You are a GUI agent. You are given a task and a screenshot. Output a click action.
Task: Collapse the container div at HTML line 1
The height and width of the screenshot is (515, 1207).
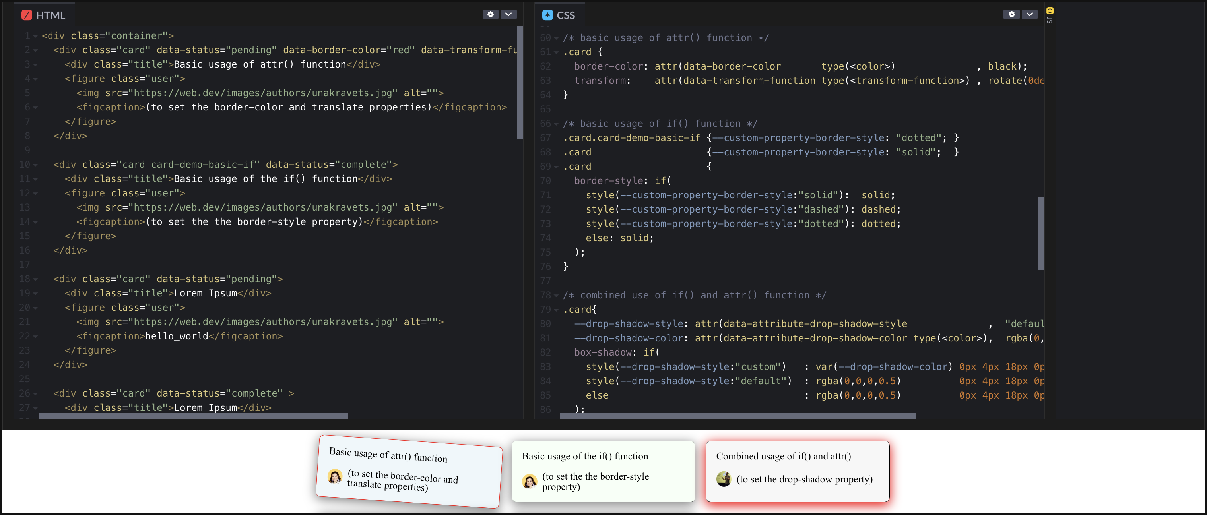tap(35, 36)
